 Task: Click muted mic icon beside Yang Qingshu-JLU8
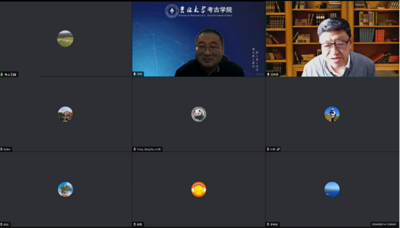tap(135, 149)
